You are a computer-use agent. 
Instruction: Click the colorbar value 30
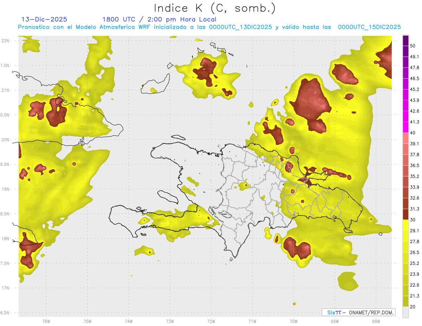[x=413, y=220]
